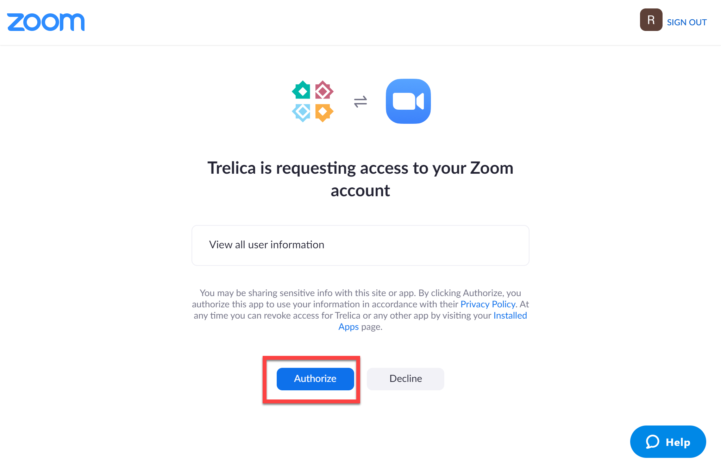Open the R profile avatar
Screen dimensions: 721x467
click(651, 20)
